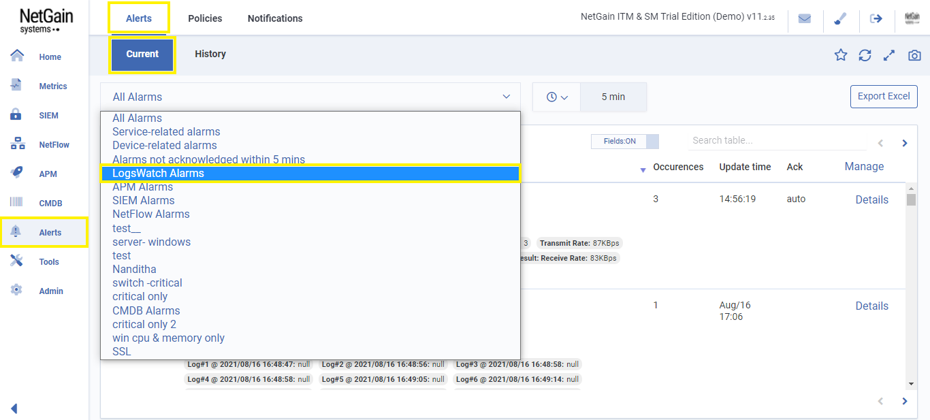Open the Alerts bell icon in sidebar
The width and height of the screenshot is (930, 420).
17,232
